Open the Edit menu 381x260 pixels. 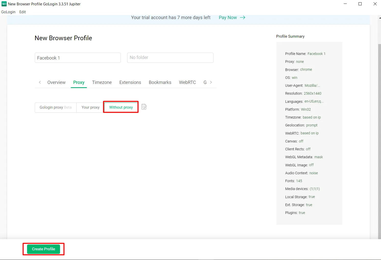coord(22,12)
